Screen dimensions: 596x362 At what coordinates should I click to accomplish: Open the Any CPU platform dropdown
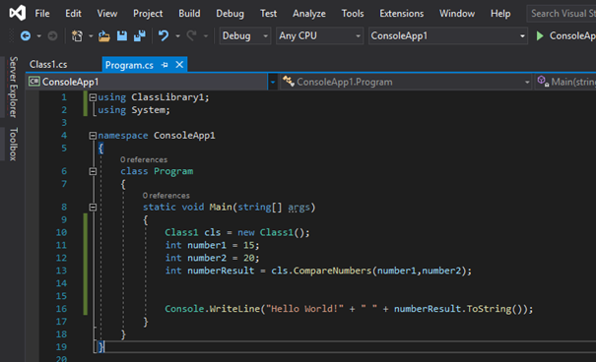pos(319,36)
